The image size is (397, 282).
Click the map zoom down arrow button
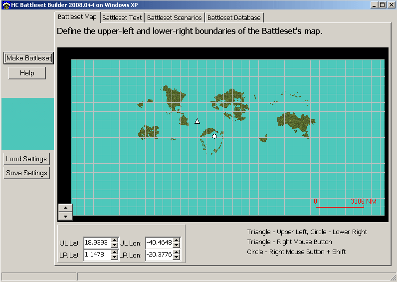[x=65, y=216]
